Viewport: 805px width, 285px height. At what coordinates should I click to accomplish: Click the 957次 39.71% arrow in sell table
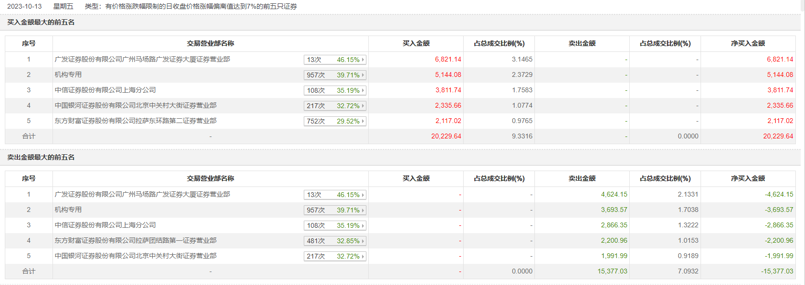coord(363,210)
